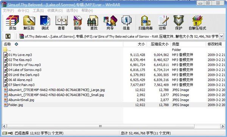Click the horizontal scrollbar left arrow
The width and height of the screenshot is (227, 137).
click(x=4, y=126)
